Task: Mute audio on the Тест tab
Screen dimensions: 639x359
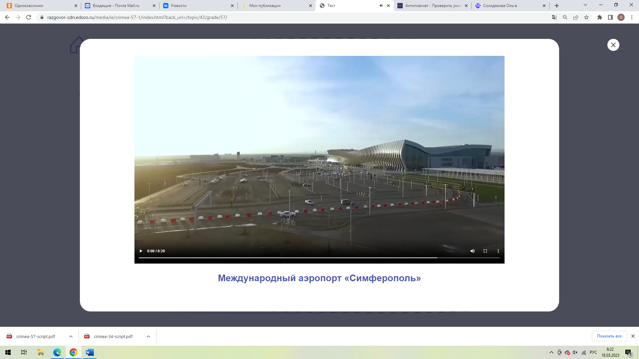Action: pos(381,6)
